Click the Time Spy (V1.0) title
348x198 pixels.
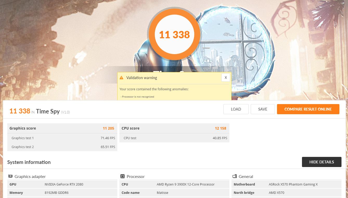click(x=53, y=111)
